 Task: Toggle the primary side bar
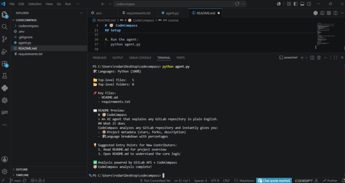click(x=295, y=4)
